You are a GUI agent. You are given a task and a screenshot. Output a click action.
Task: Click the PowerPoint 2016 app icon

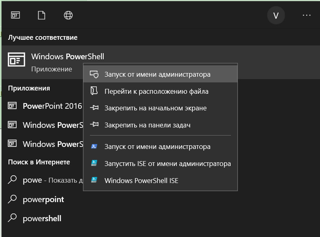(x=12, y=106)
